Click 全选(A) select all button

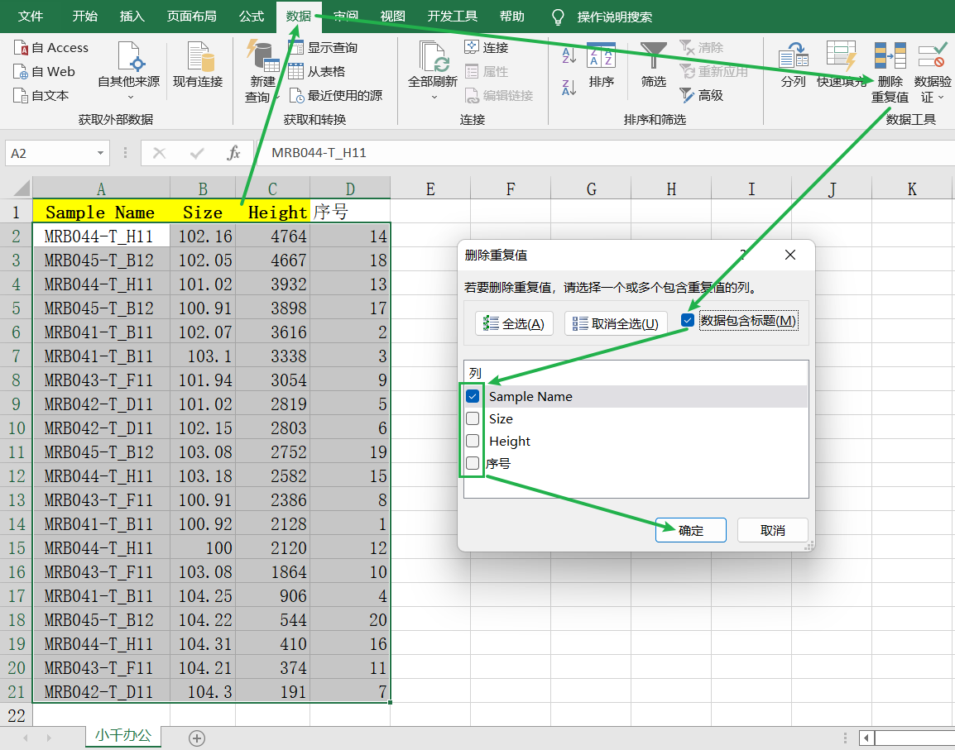click(514, 323)
